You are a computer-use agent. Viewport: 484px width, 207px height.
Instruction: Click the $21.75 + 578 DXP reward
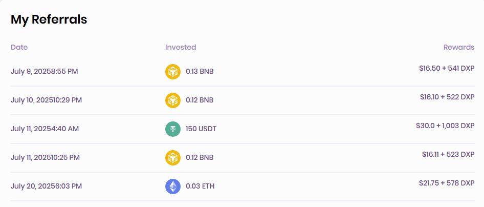pyautogui.click(x=447, y=183)
